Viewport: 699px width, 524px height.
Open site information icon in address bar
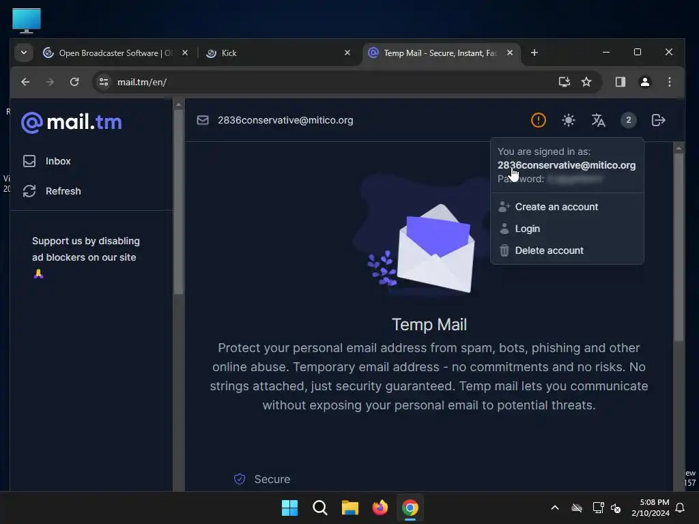point(104,82)
